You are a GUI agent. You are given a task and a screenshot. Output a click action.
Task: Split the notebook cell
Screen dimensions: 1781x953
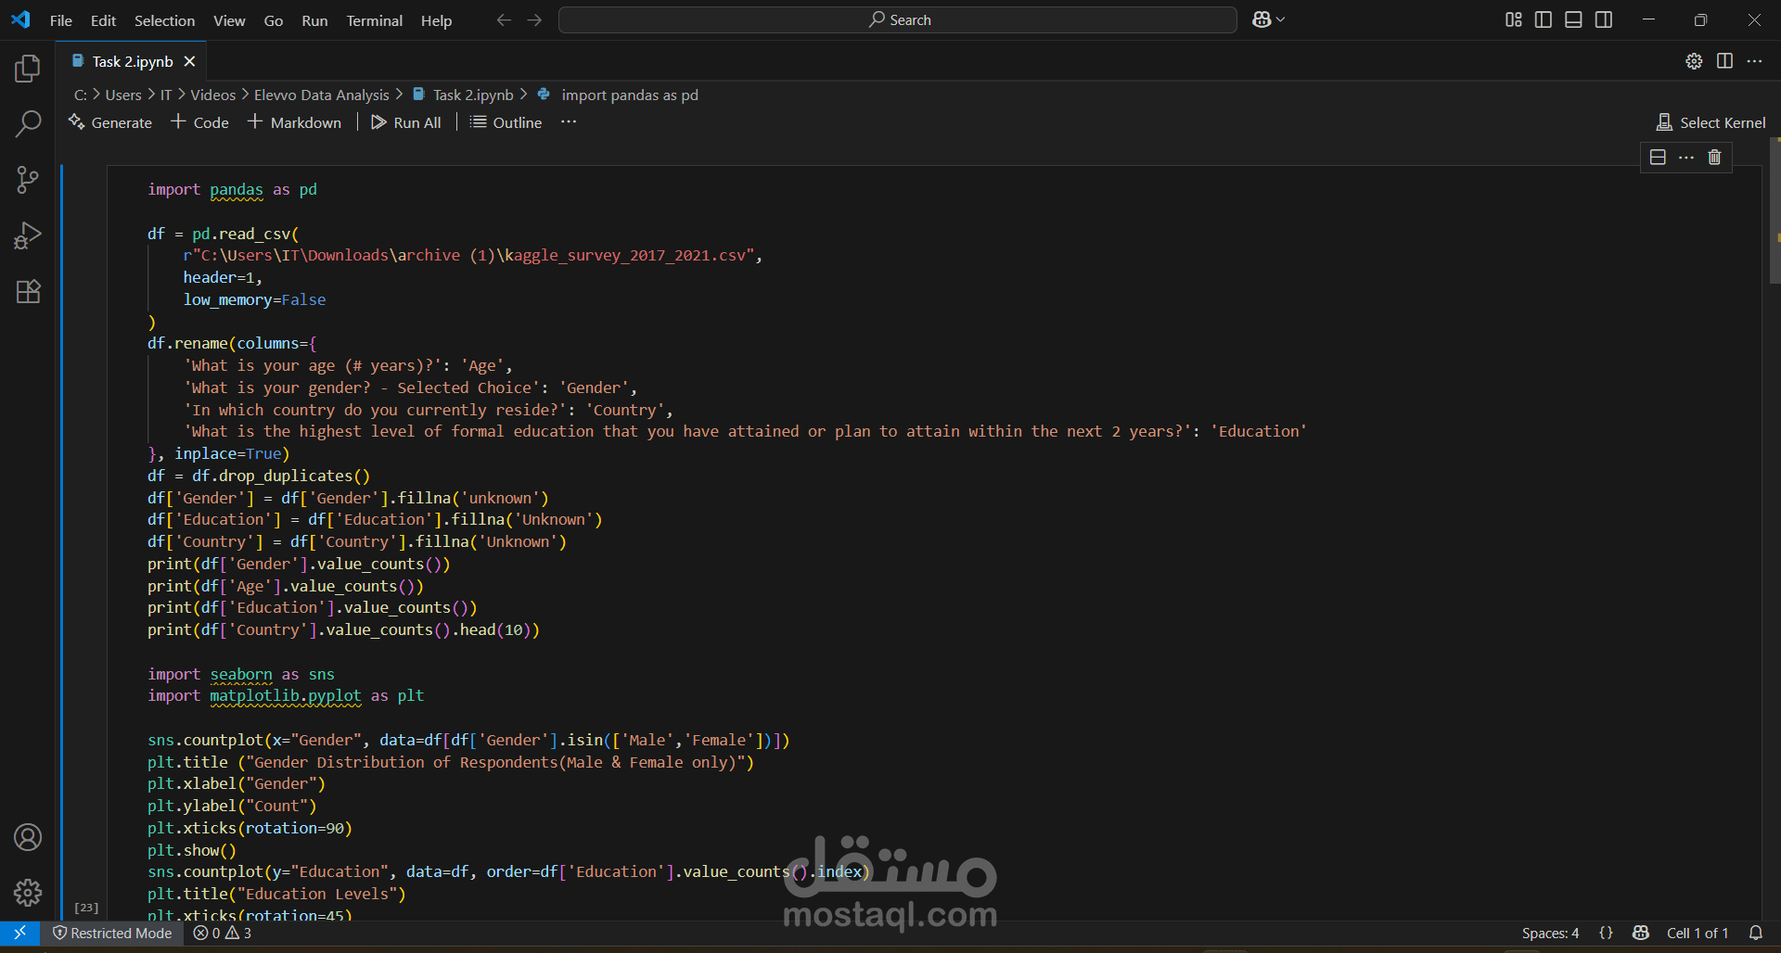pos(1658,158)
